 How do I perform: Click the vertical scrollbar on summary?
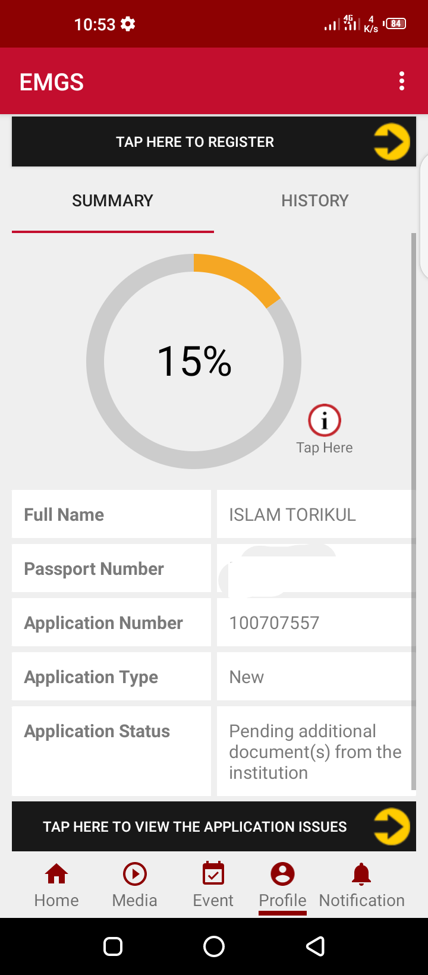coord(414,511)
